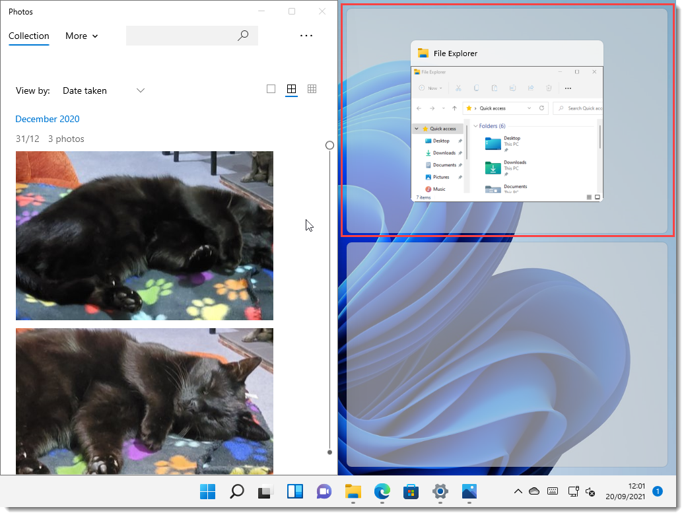This screenshot has height=517, width=686.
Task: Select the Delete icon in File Explorer toolbar
Action: pos(548,87)
